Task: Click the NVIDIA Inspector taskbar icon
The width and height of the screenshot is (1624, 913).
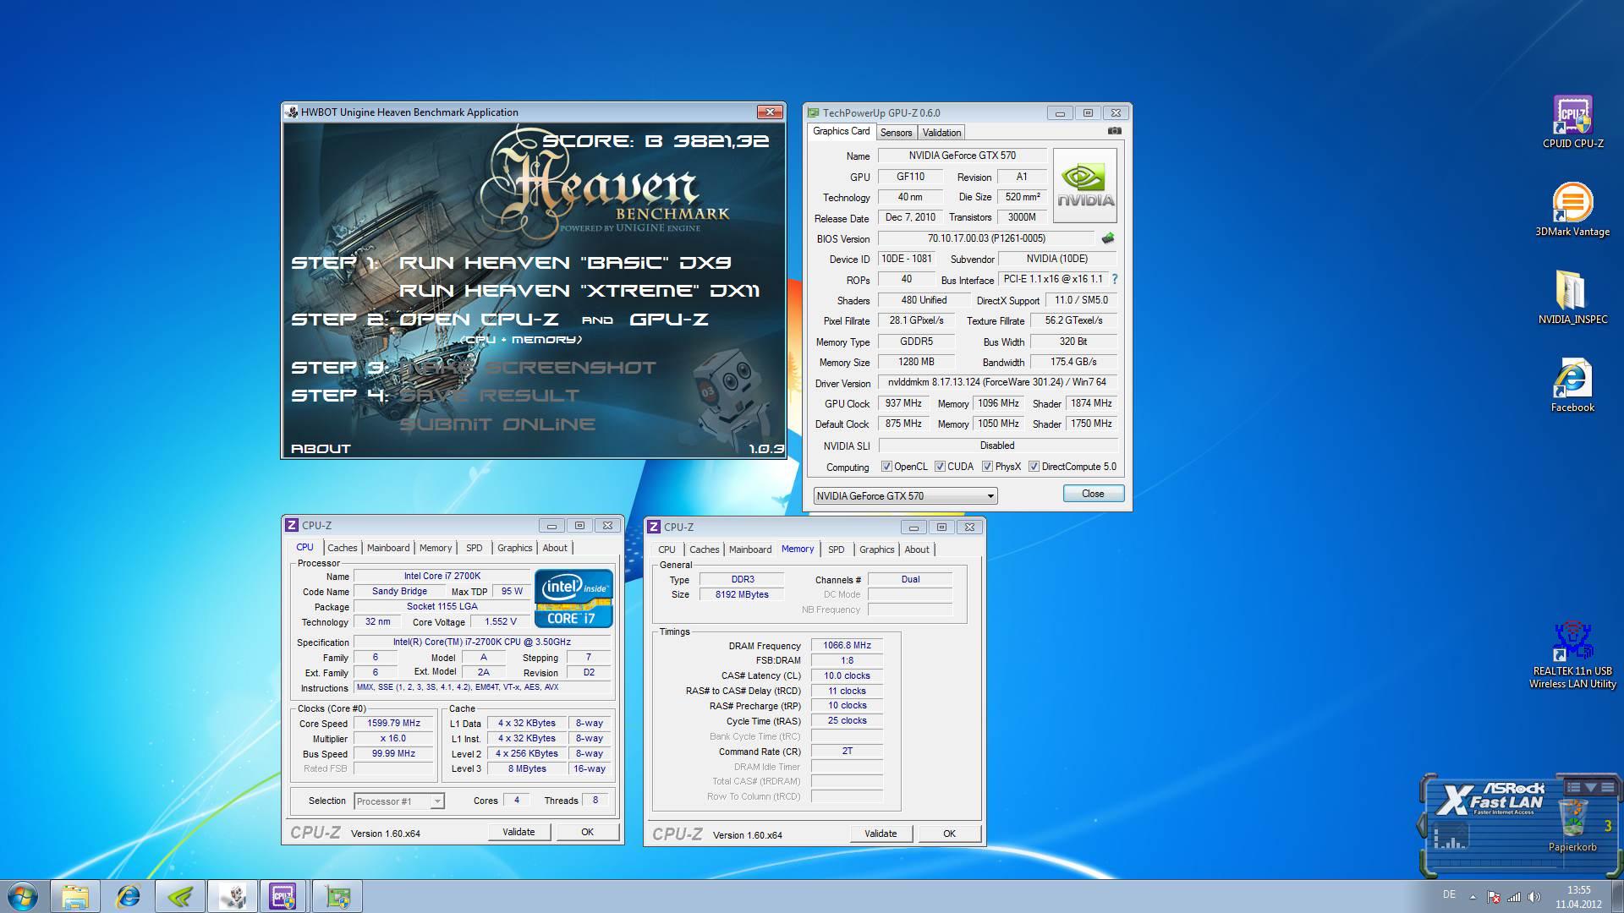Action: [180, 896]
